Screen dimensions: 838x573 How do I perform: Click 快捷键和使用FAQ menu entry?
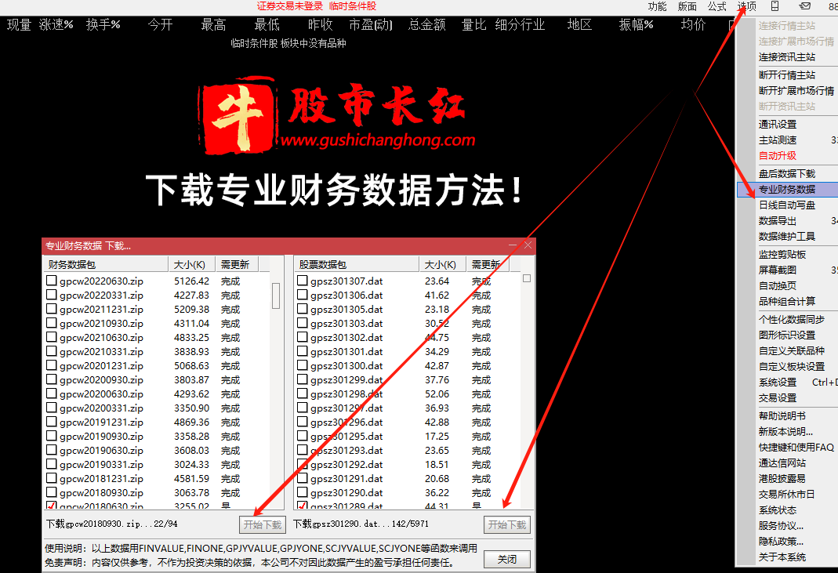(796, 447)
